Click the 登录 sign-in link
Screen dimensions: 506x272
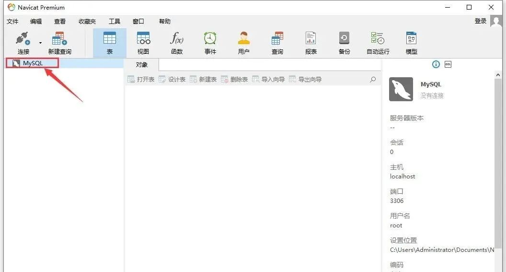[481, 21]
